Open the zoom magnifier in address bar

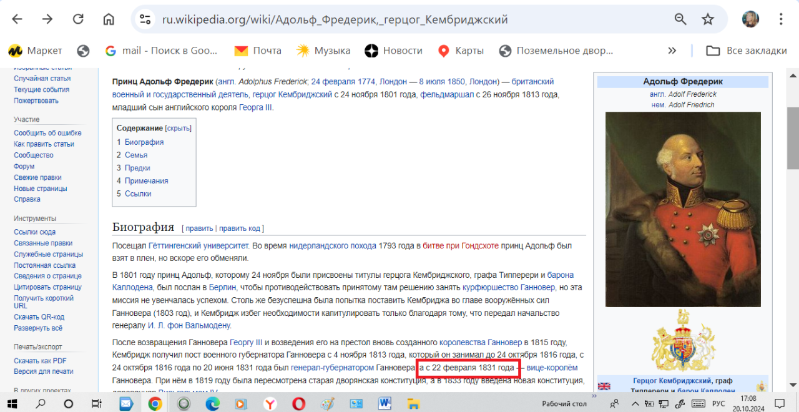(x=680, y=19)
